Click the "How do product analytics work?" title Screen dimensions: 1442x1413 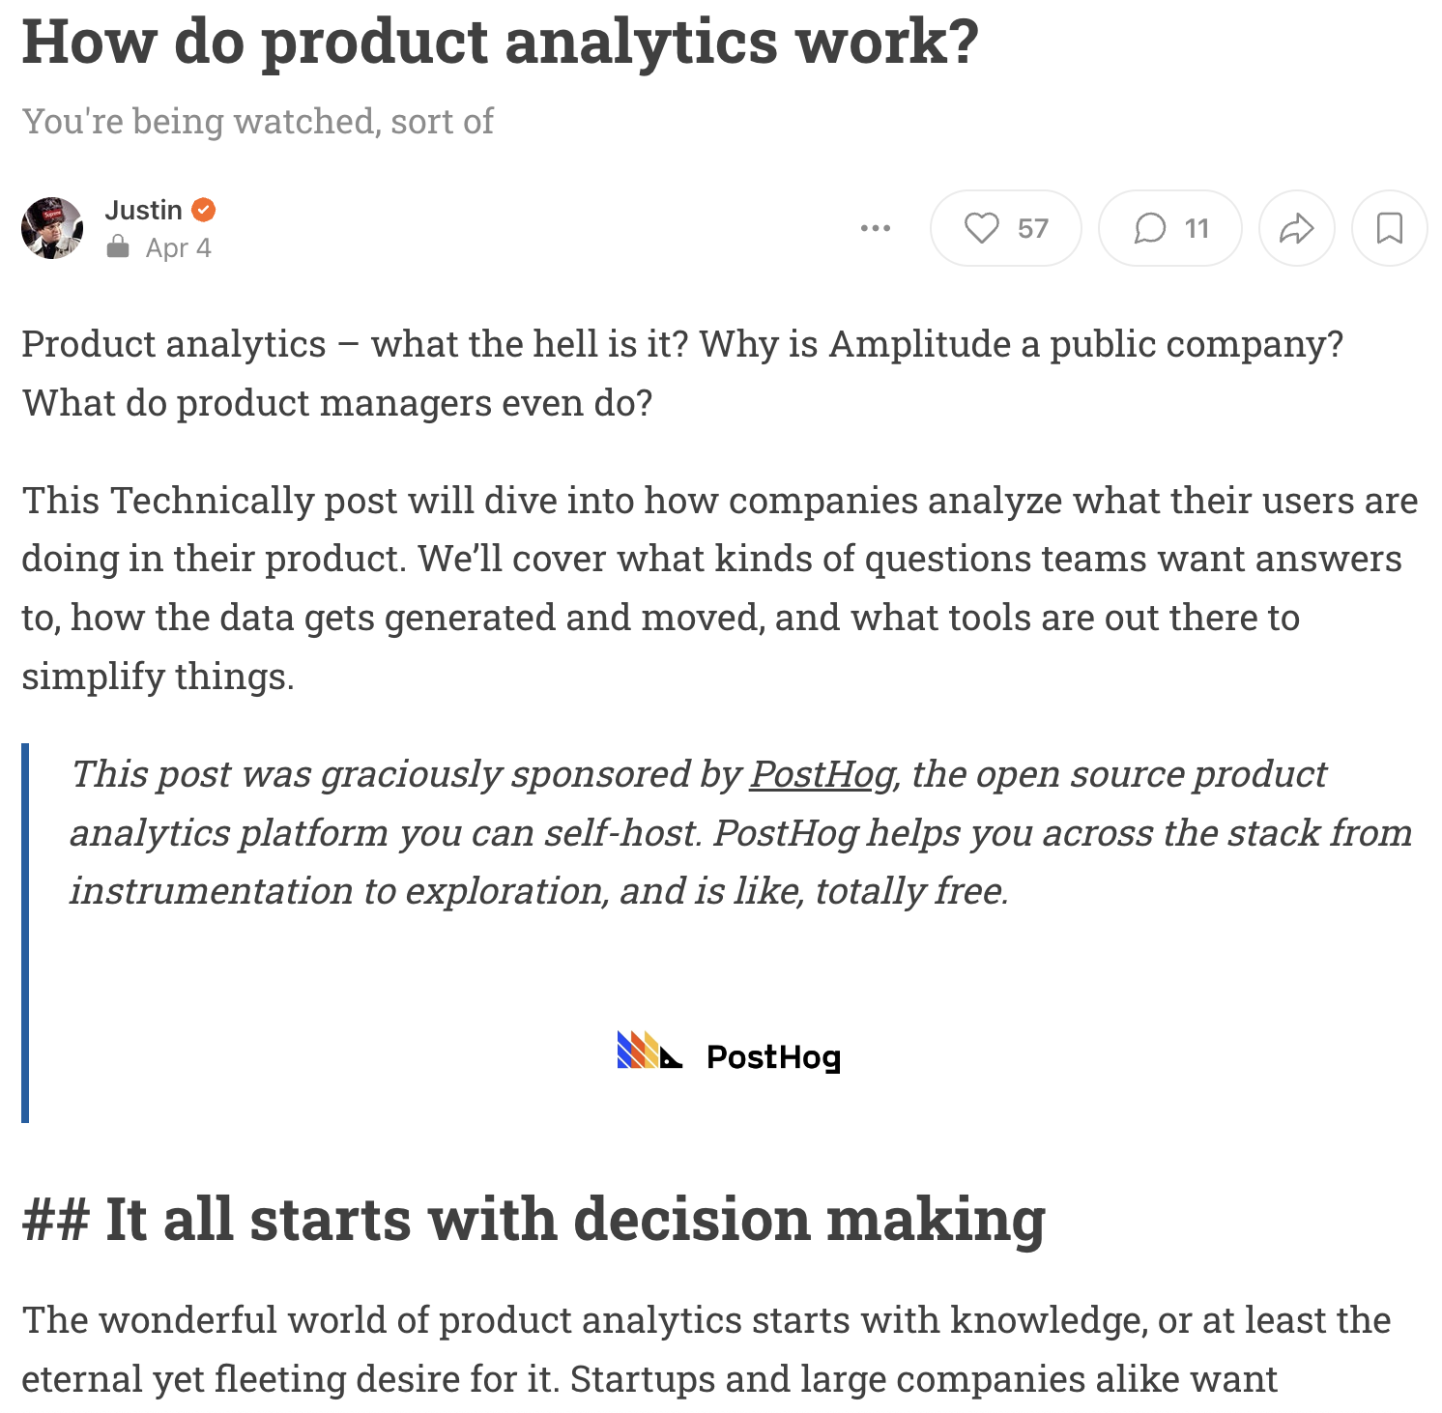(x=500, y=42)
